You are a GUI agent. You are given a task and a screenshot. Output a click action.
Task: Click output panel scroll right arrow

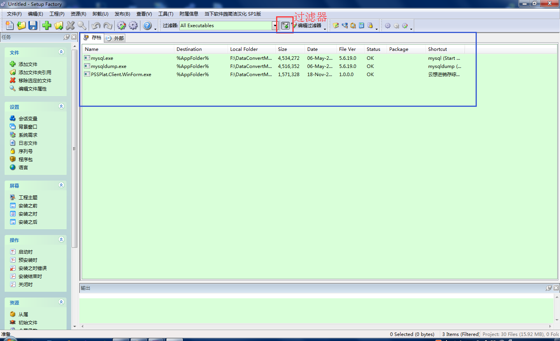[x=550, y=326]
